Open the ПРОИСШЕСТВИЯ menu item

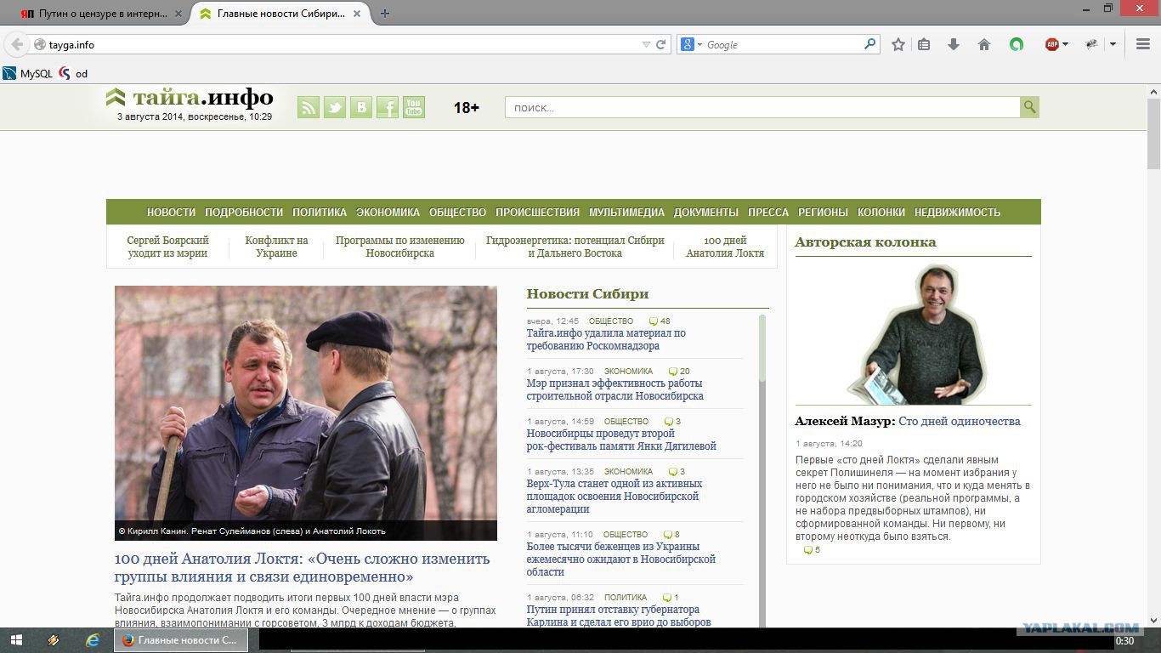[537, 213]
